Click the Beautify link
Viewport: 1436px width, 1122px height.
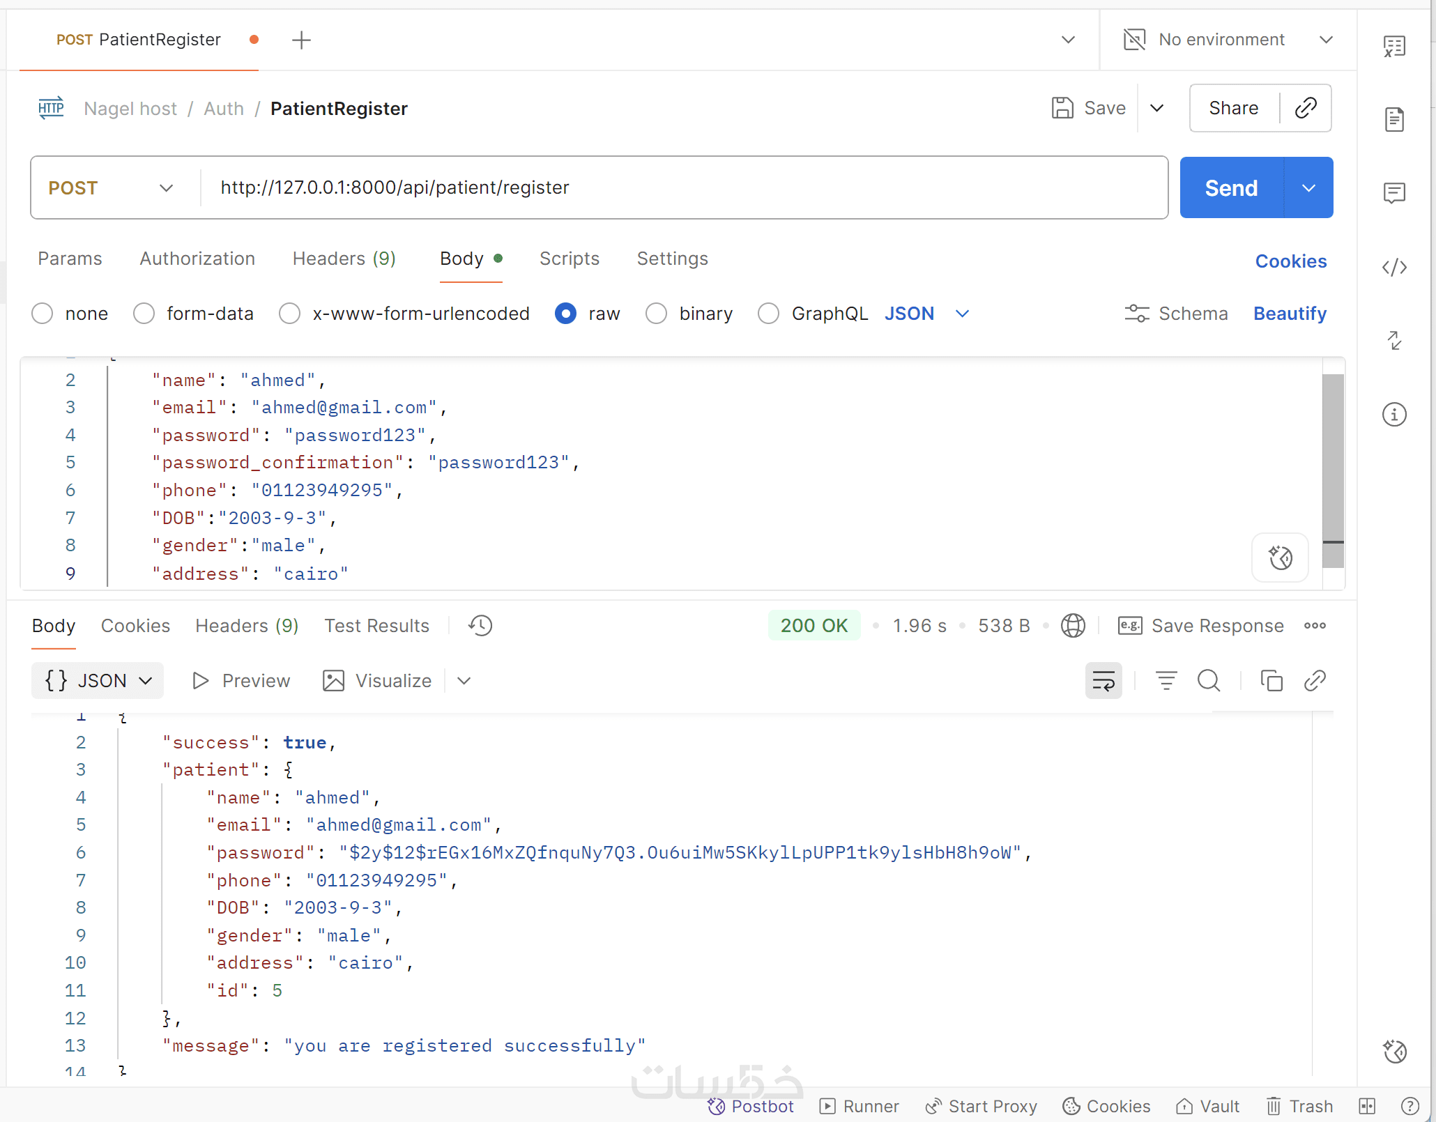tap(1290, 314)
